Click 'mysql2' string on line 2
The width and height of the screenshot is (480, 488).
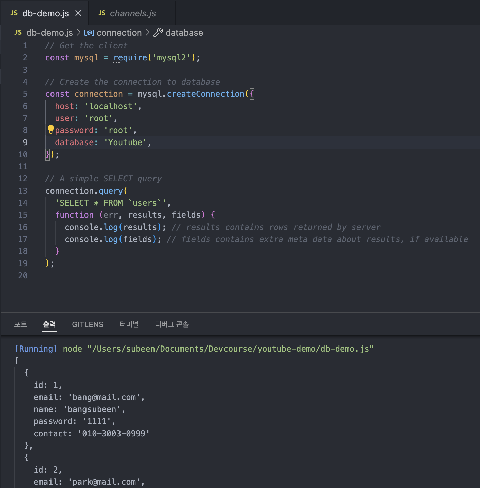[x=171, y=58]
